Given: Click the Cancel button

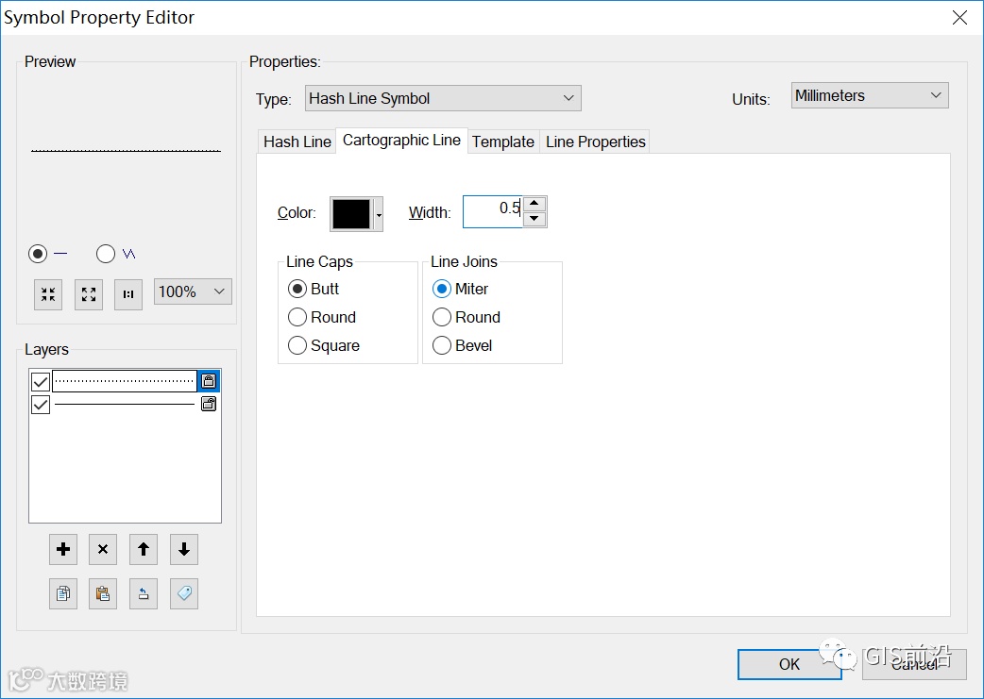Looking at the screenshot, I should 914,664.
